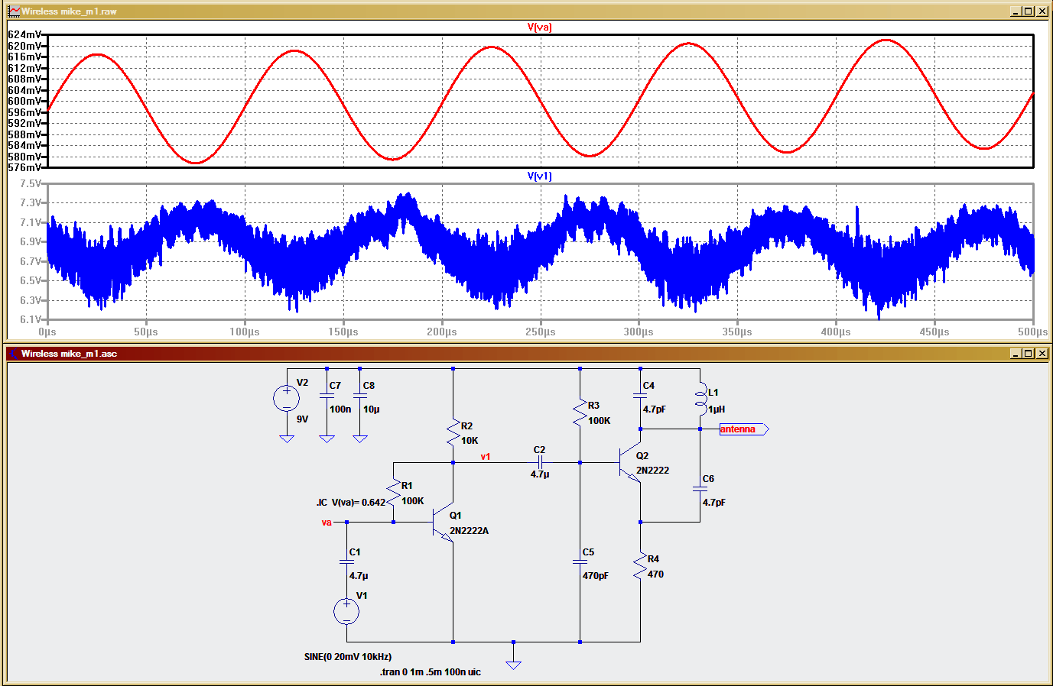Click the 10K value of R2
The image size is (1053, 686).
470,441
